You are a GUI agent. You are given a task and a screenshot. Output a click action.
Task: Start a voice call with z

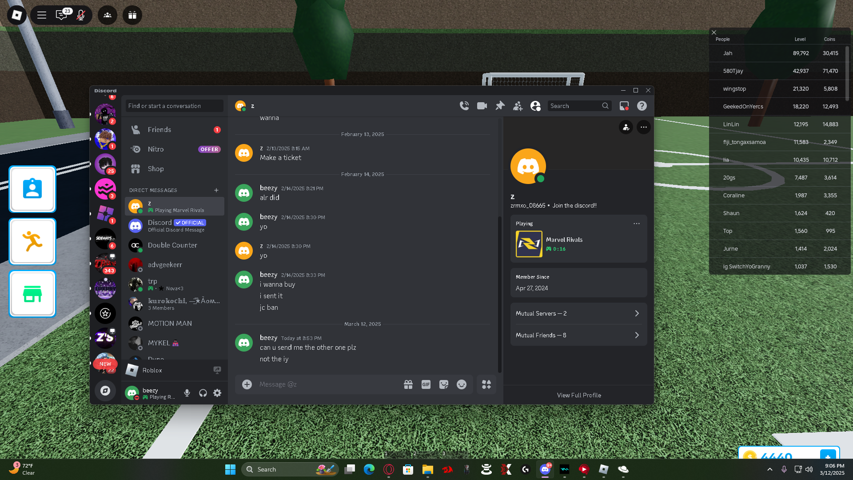pyautogui.click(x=464, y=106)
